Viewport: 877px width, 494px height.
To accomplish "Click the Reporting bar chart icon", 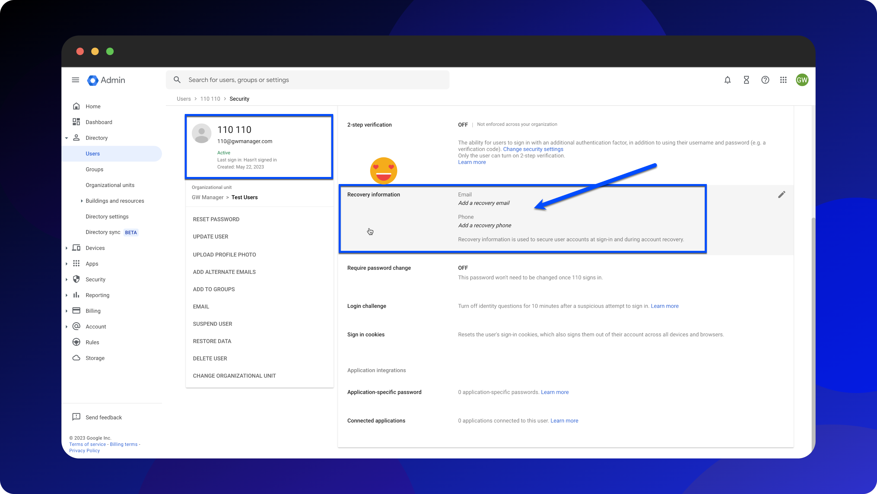I will click(76, 295).
